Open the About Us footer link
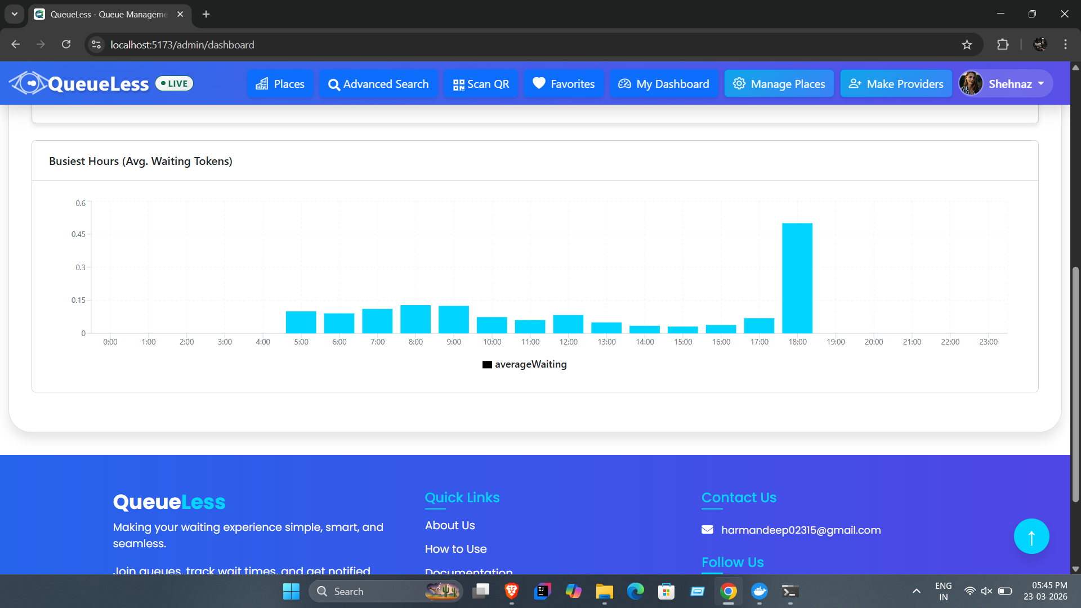1081x608 pixels. (450, 525)
